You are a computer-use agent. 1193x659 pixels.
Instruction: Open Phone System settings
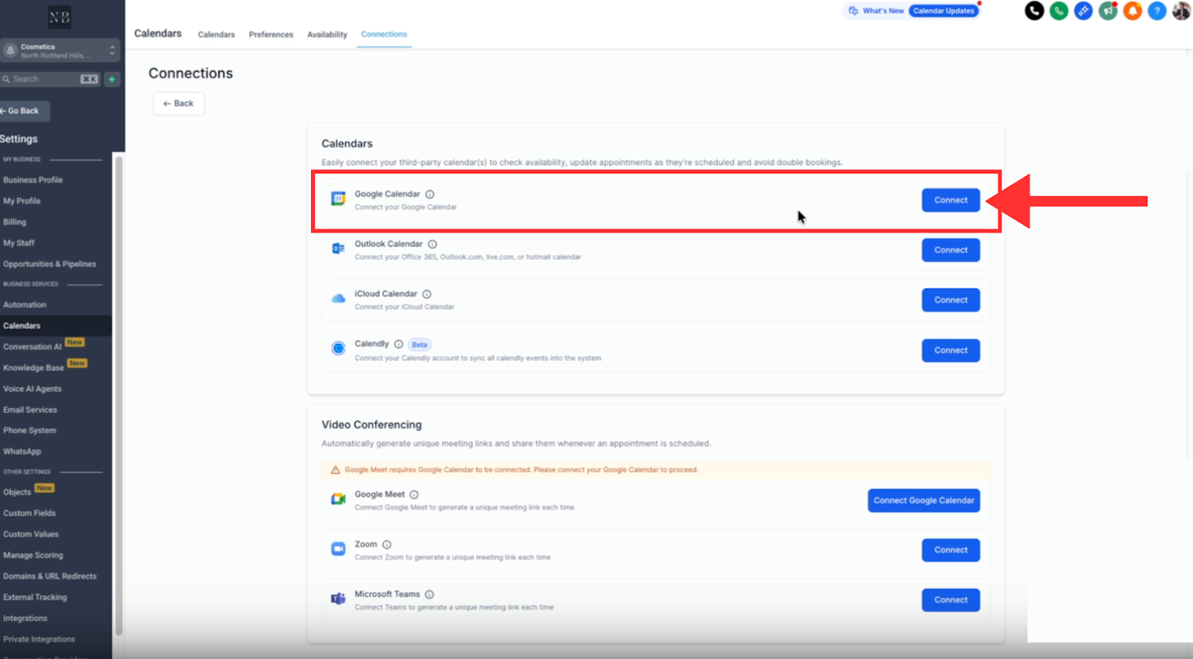click(x=29, y=430)
